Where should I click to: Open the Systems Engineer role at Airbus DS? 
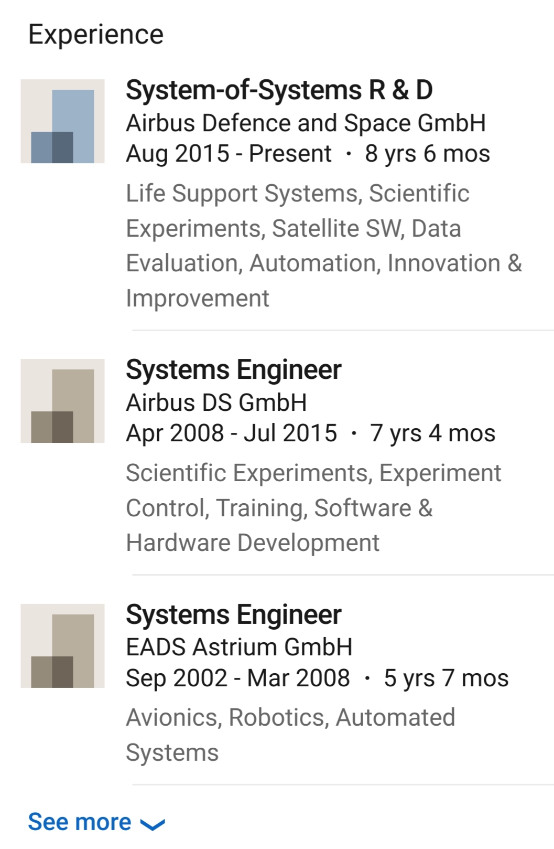pyautogui.click(x=233, y=369)
